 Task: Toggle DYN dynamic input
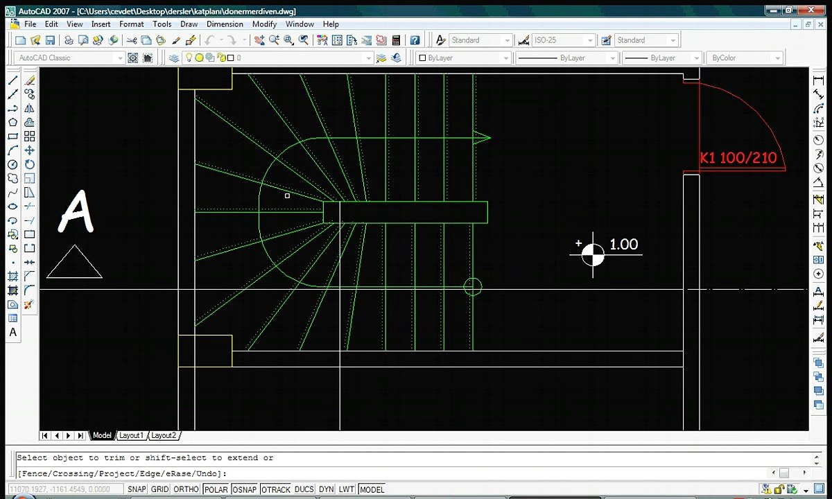coord(326,489)
